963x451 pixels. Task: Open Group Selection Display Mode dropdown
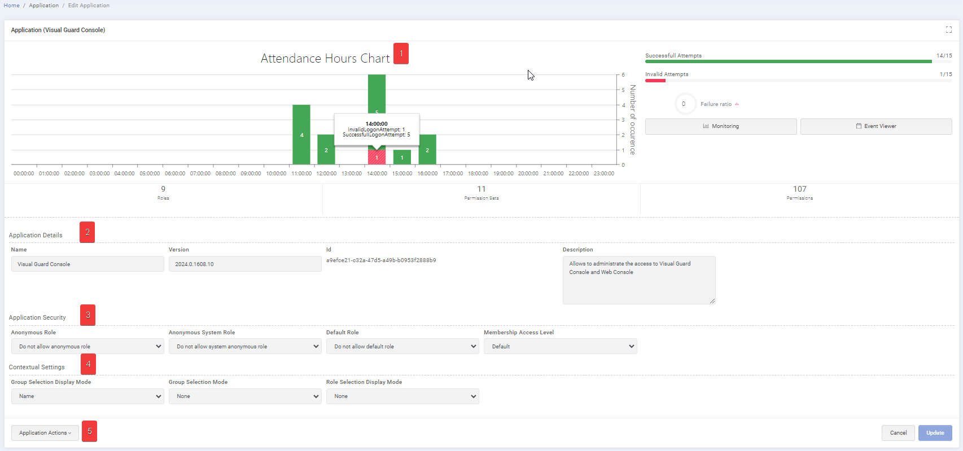coord(87,396)
